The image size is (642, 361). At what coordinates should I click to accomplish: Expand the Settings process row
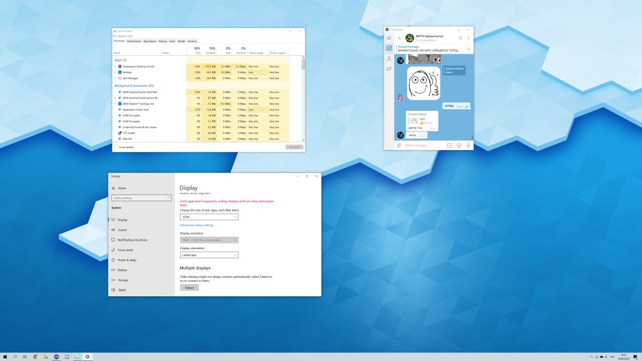click(114, 72)
